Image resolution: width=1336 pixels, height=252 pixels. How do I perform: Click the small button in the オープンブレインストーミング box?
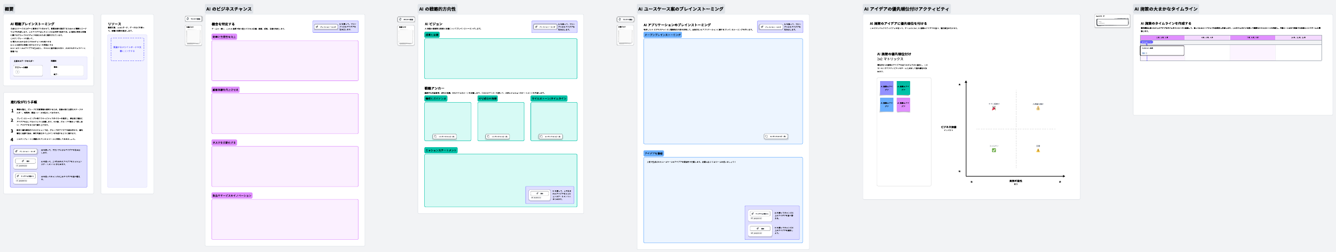775,137
